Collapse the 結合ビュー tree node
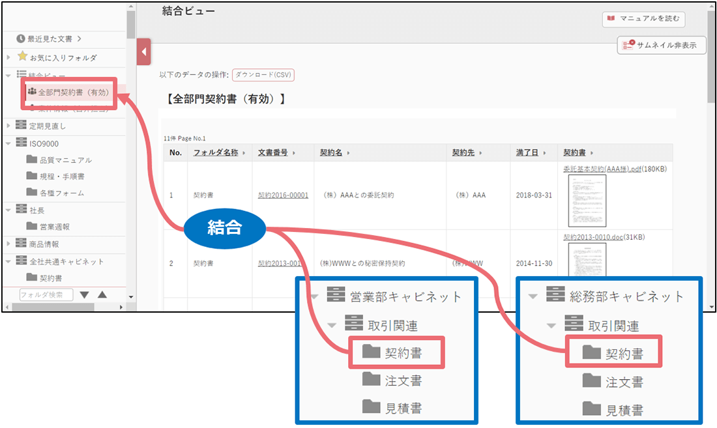 coord(8,76)
